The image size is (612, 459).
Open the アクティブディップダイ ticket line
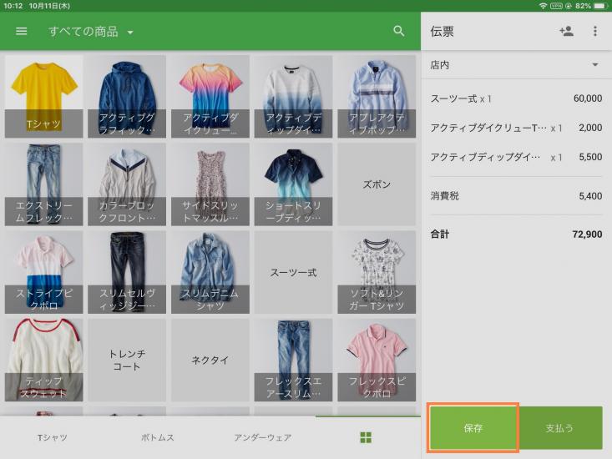[516, 157]
